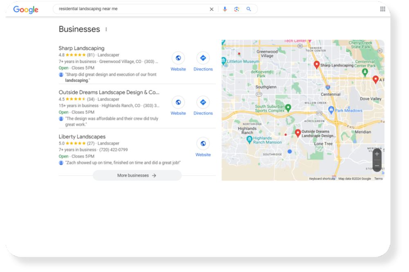This screenshot has width=409, height=272.
Task: Click the Google logo
Action: pos(25,10)
